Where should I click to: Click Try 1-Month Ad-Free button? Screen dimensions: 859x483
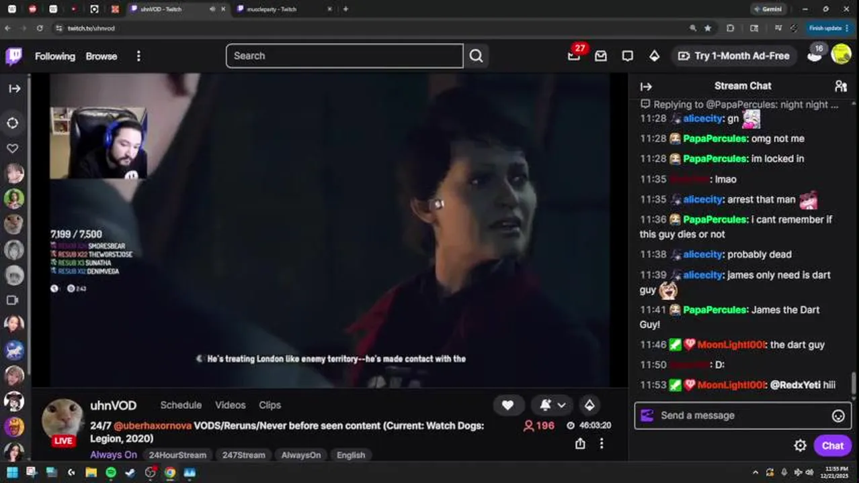tap(734, 56)
